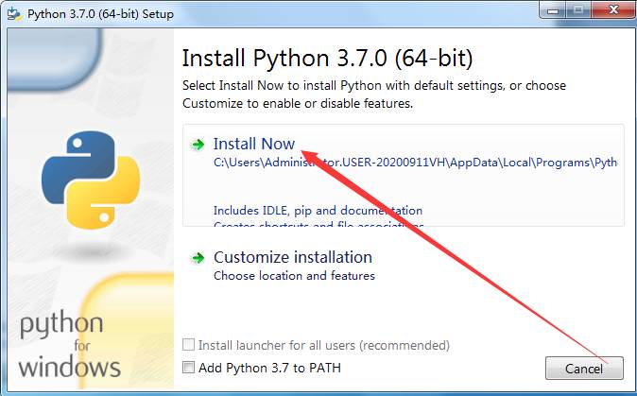Image resolution: width=637 pixels, height=396 pixels.
Task: Click the Add Python 3.7 to PATH label
Action: click(x=269, y=368)
